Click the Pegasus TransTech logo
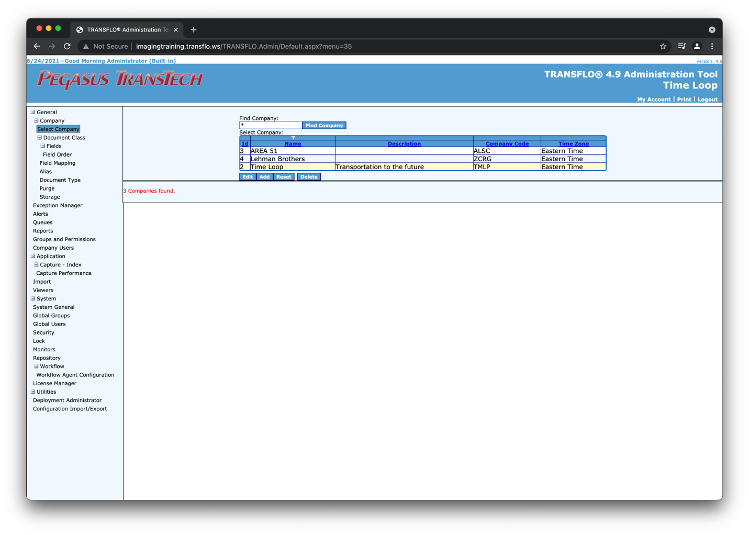The width and height of the screenshot is (749, 535). [x=120, y=79]
